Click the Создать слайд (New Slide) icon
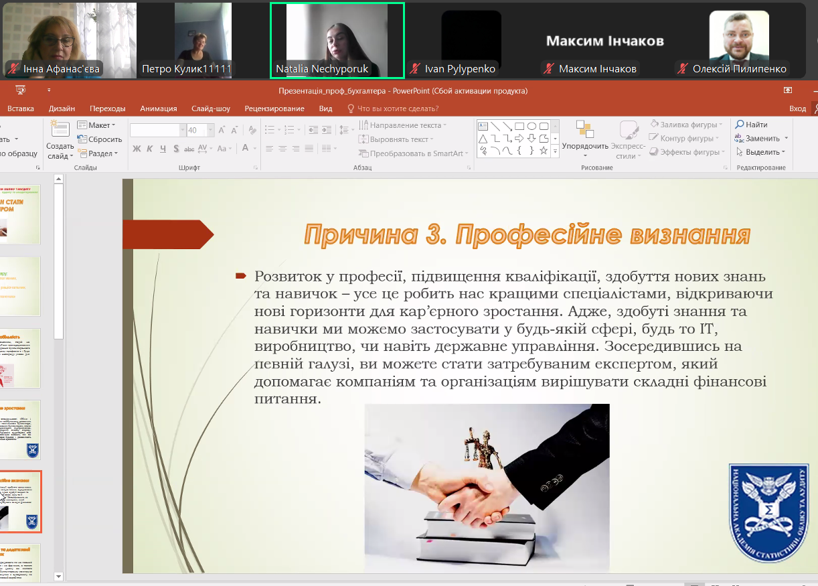This screenshot has height=586, width=818. (60, 129)
